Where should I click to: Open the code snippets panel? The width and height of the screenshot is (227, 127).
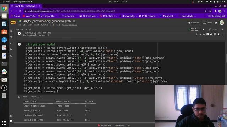(x=11, y=43)
